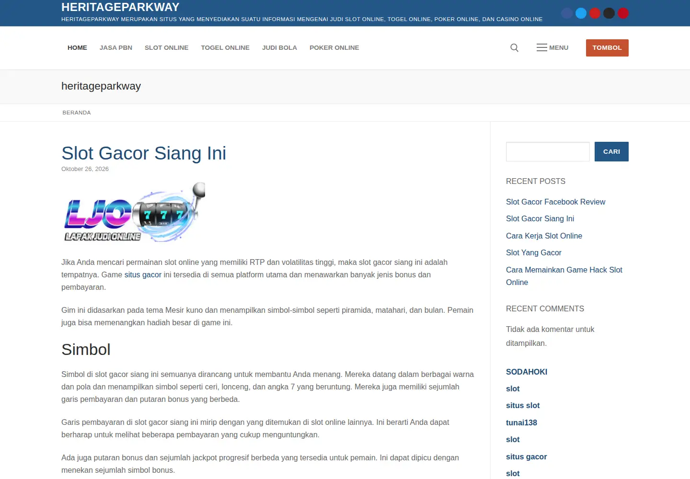Focus the sidebar search input field

[x=548, y=151]
